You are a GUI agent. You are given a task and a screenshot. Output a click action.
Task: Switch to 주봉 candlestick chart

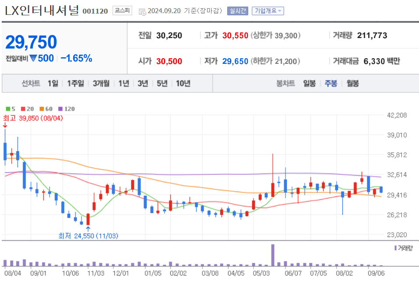pos(331,84)
